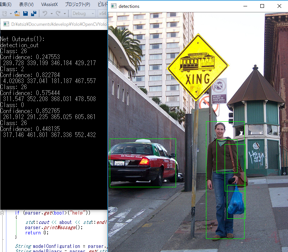The height and width of the screenshot is (252, 288).
Task: Expand the Undo history dropdown
Action: [x=52, y=13]
